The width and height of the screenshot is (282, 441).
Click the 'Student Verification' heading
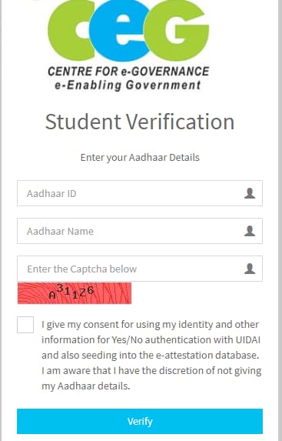pos(140,122)
